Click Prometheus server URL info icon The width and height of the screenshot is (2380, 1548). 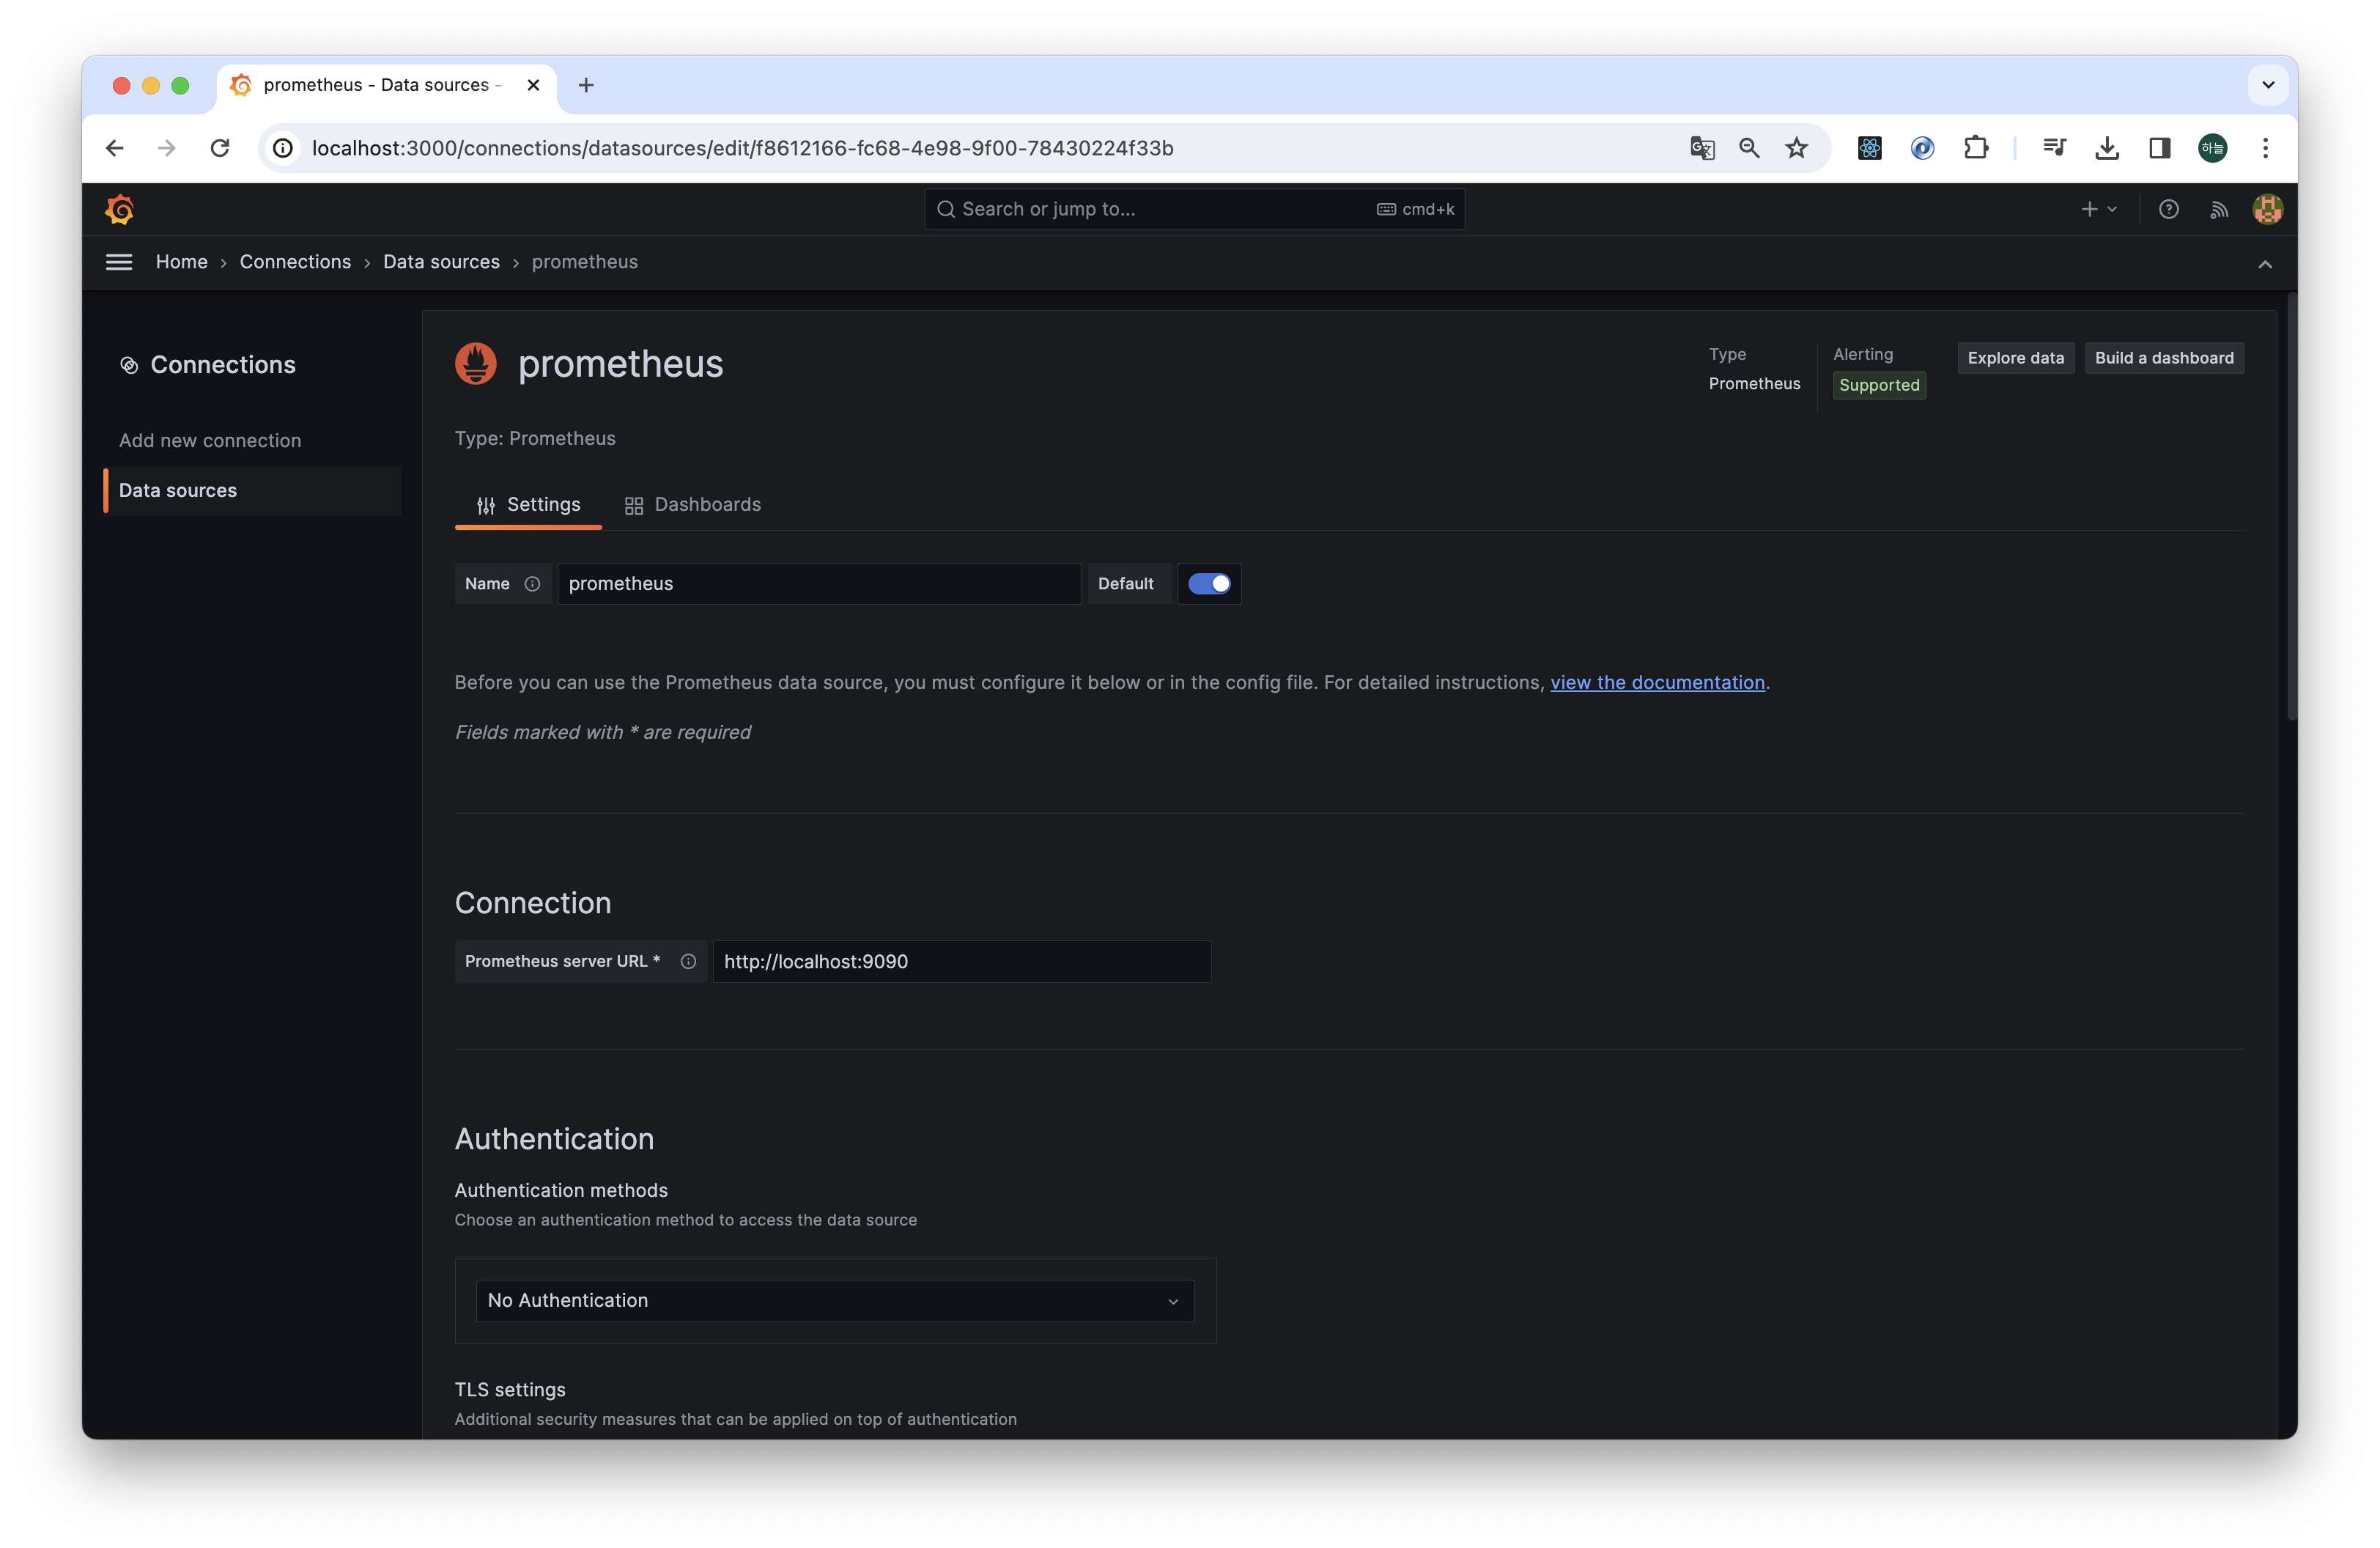(x=688, y=961)
